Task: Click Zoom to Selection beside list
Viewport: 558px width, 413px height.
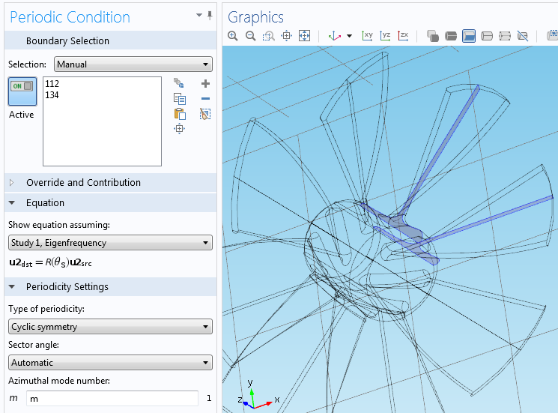Action: coord(179,128)
